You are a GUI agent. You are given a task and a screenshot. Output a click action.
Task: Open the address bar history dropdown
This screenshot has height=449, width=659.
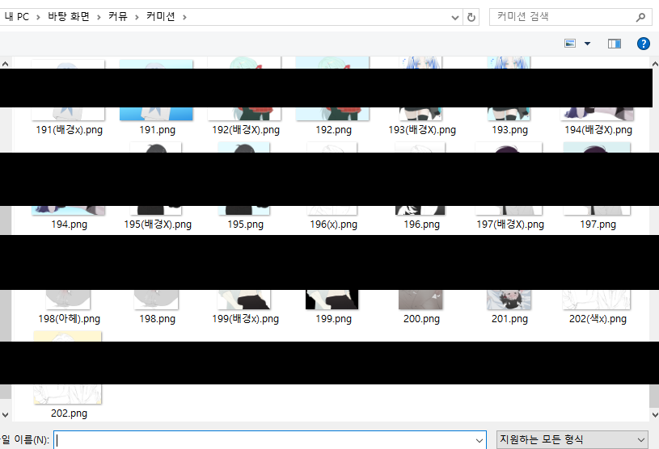pyautogui.click(x=454, y=17)
